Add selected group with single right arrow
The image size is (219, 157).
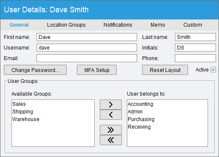(x=111, y=105)
